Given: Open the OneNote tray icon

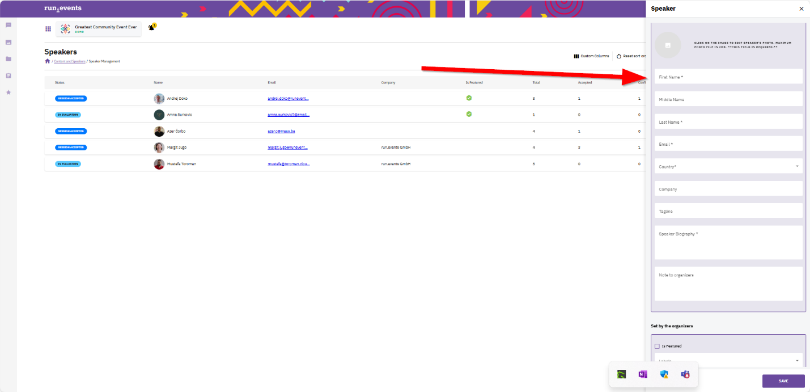Looking at the screenshot, I should pos(643,374).
